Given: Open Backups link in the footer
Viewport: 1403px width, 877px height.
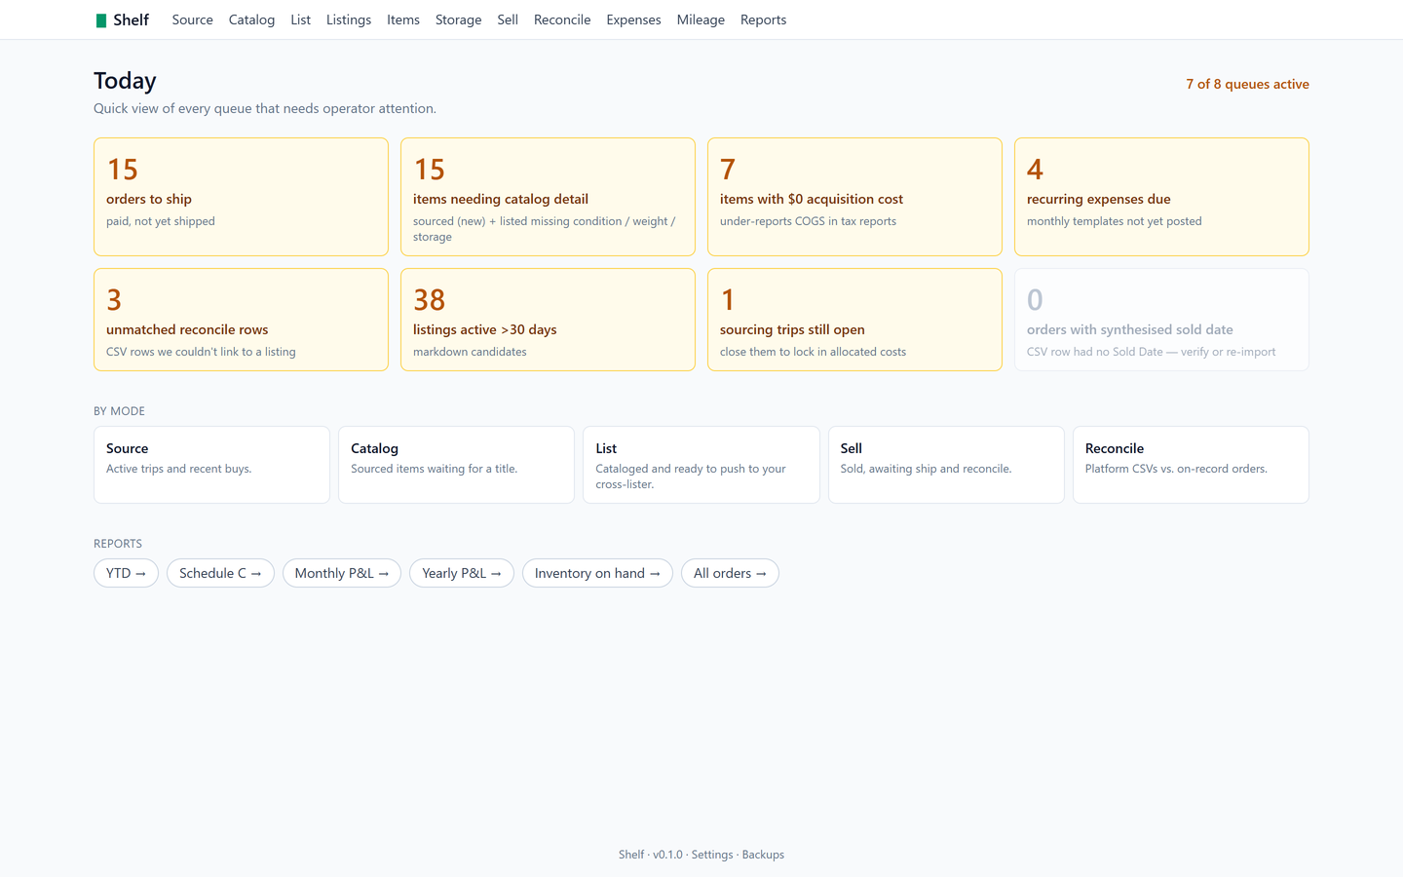Looking at the screenshot, I should (x=763, y=855).
